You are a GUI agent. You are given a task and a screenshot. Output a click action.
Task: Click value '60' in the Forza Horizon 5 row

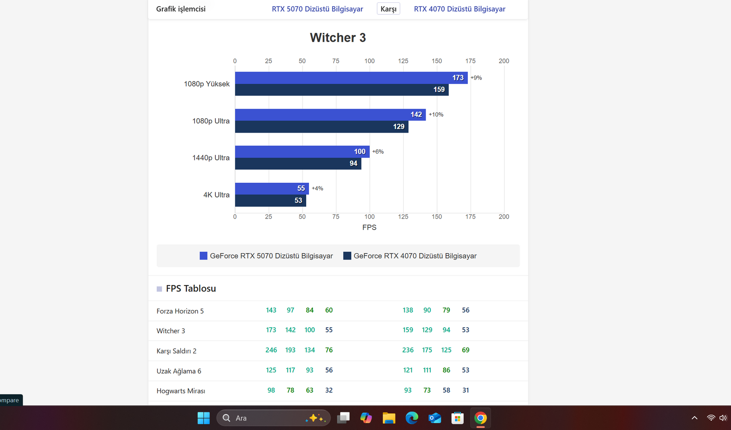pyautogui.click(x=329, y=310)
